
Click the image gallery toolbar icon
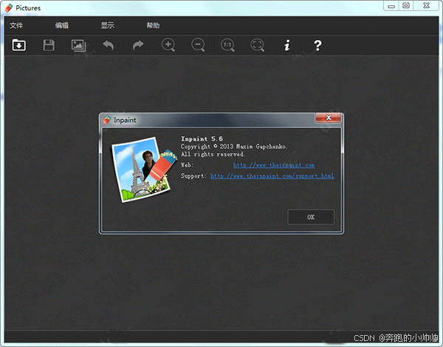78,45
